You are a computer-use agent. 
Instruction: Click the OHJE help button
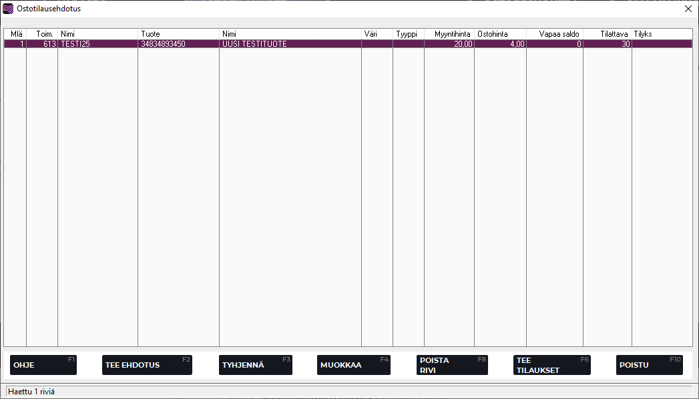[43, 365]
